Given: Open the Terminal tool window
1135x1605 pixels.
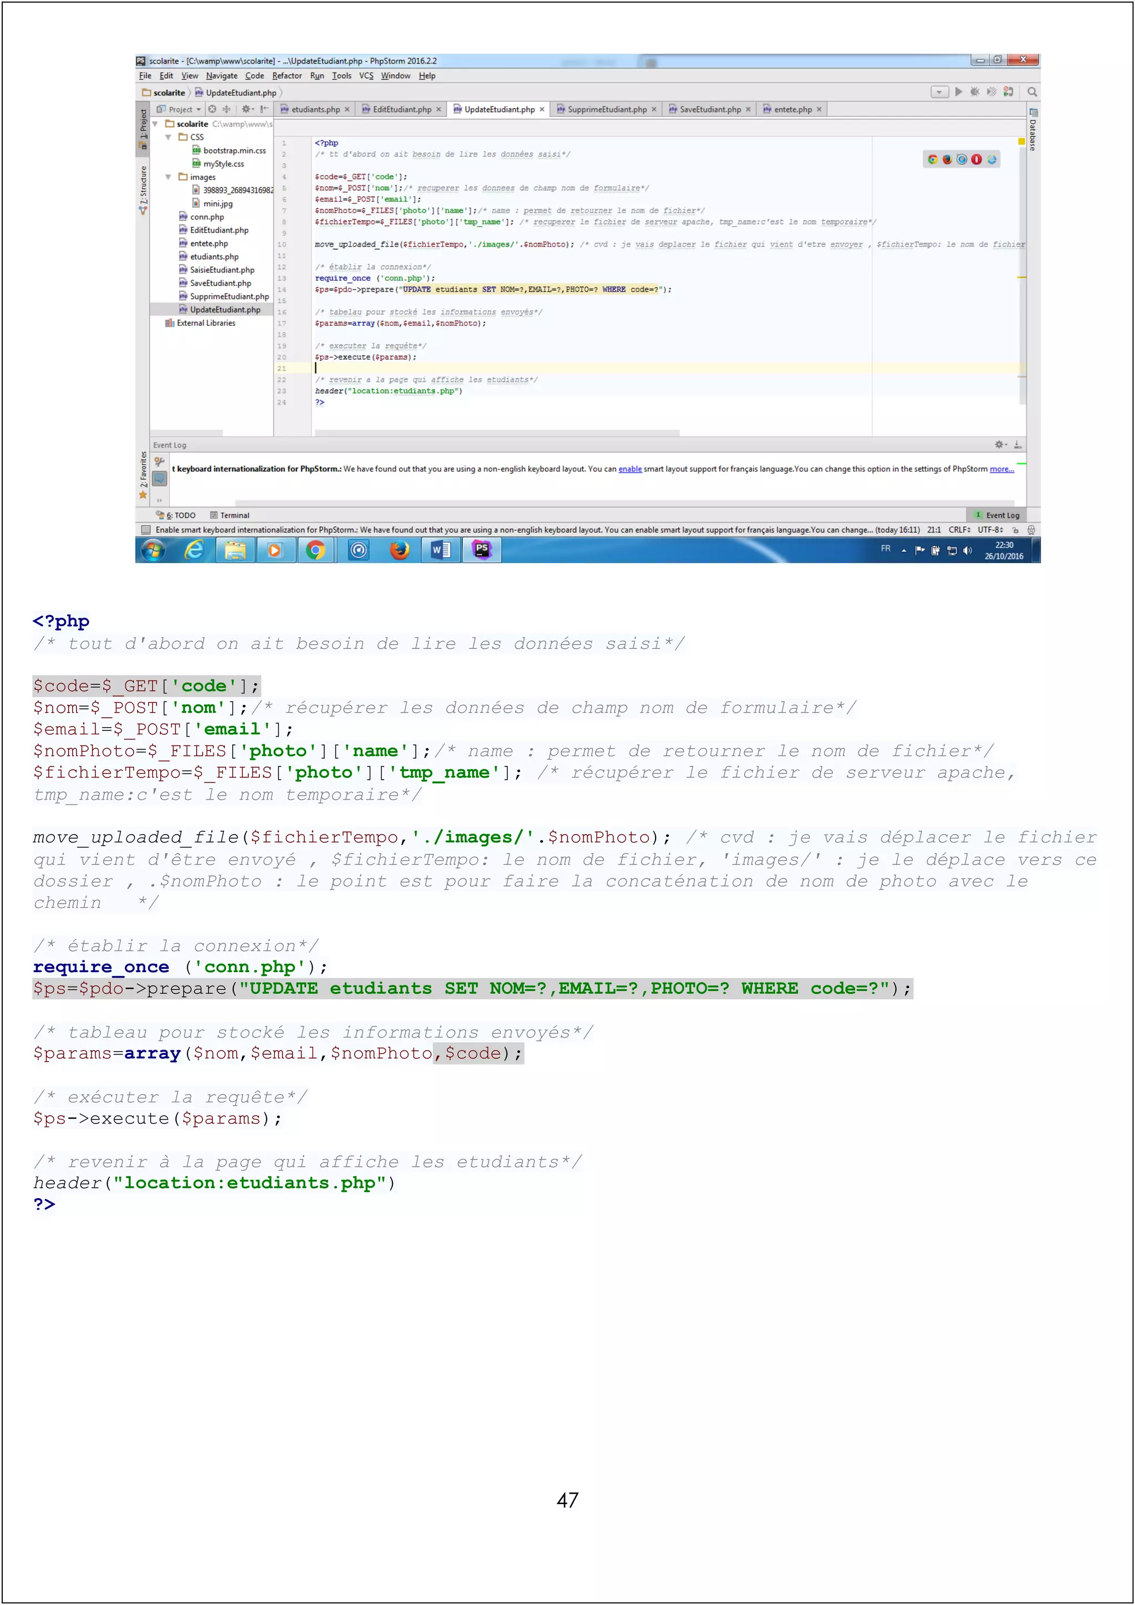Looking at the screenshot, I should 229,515.
